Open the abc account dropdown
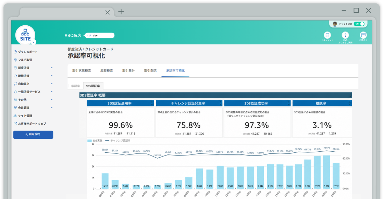Viewport: 384px width, 199px height. [100, 36]
